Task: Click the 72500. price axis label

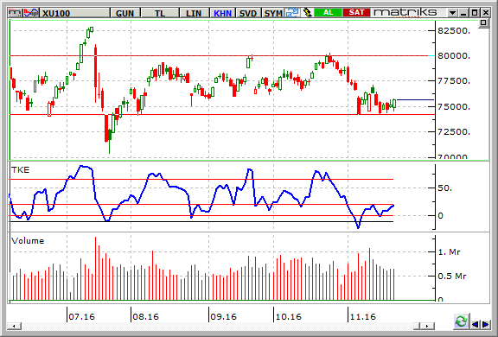Action: coord(454,131)
